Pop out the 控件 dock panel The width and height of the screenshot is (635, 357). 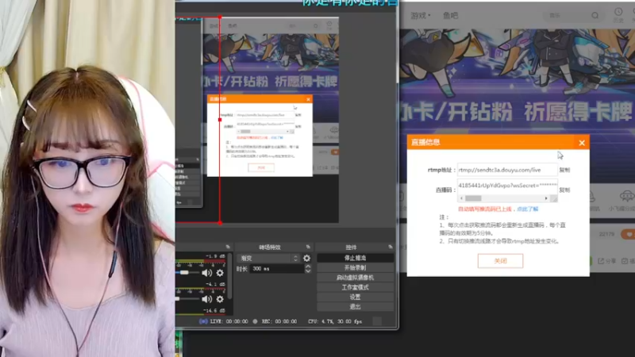coord(391,247)
